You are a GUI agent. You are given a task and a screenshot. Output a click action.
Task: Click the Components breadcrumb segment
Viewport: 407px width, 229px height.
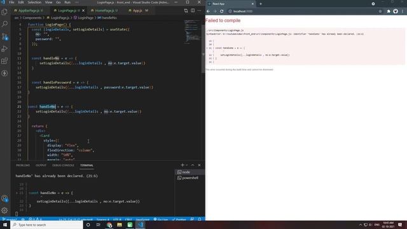(32, 18)
